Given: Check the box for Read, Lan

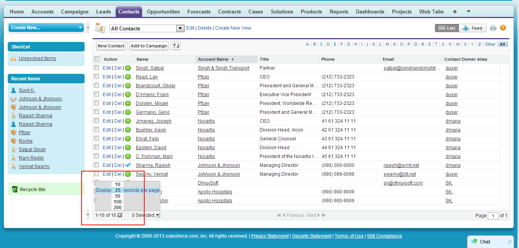Looking at the screenshot, I should pyautogui.click(x=97, y=77).
